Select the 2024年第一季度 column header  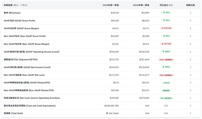141,5
